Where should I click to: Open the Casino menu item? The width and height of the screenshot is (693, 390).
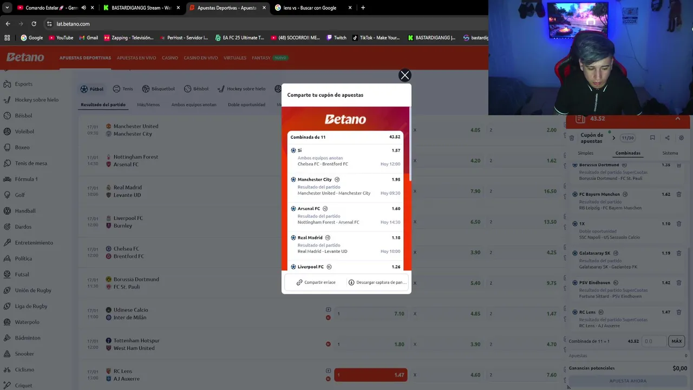[170, 58]
